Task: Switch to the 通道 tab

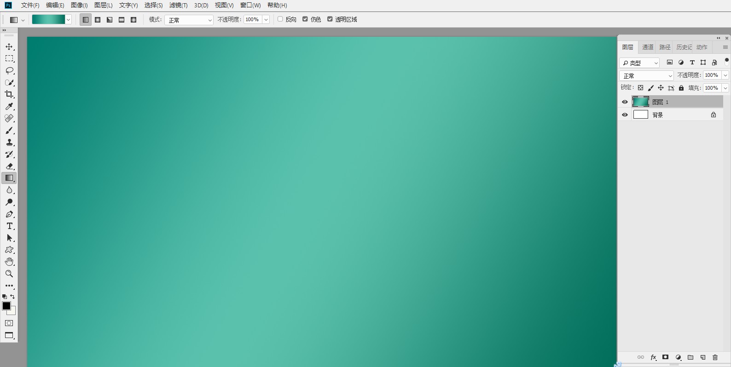Action: [x=648, y=47]
